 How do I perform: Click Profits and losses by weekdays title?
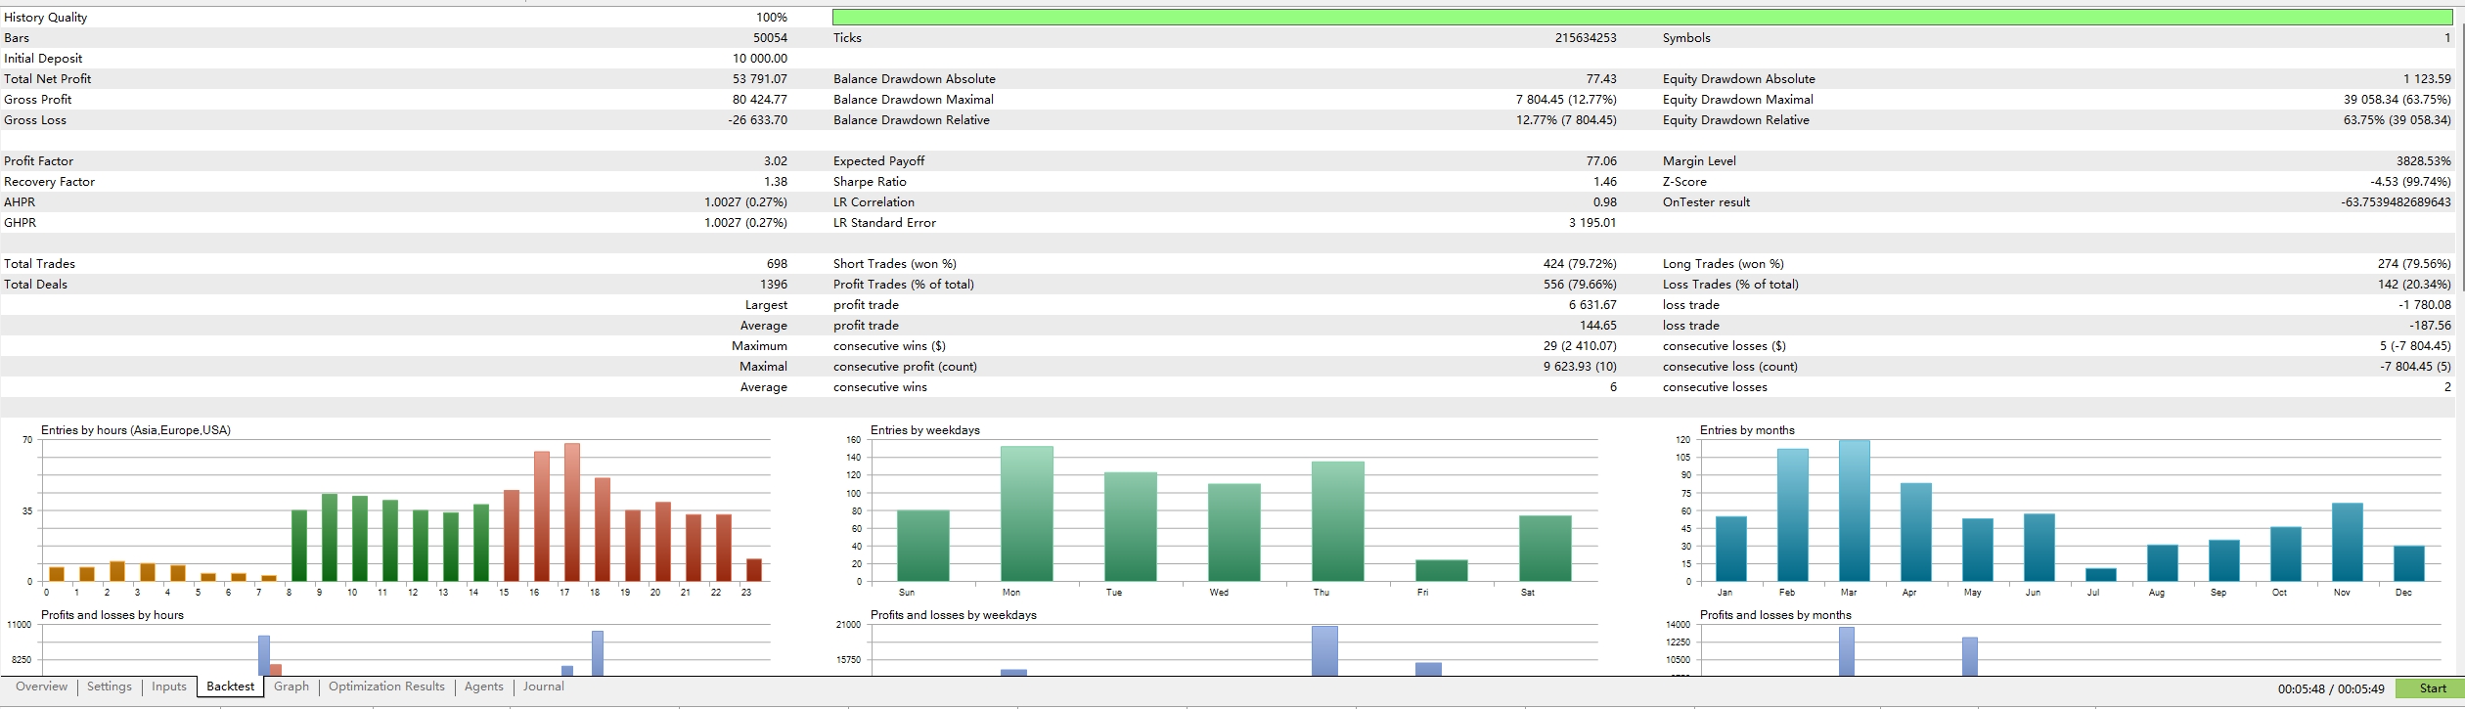(x=954, y=615)
